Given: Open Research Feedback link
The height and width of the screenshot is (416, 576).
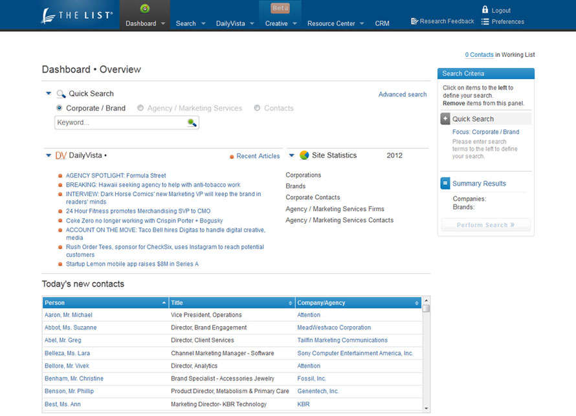Looking at the screenshot, I should tap(447, 21).
